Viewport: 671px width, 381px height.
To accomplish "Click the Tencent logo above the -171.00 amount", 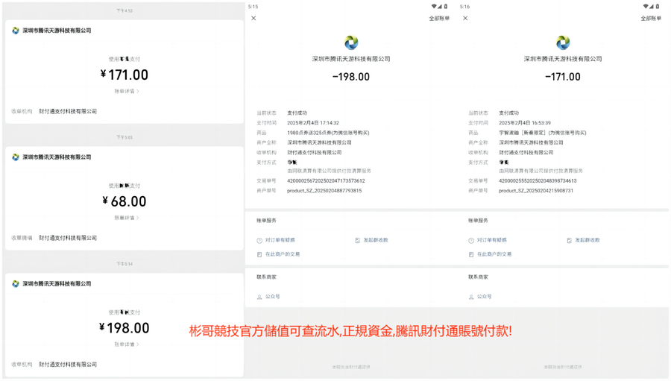I will coord(563,42).
